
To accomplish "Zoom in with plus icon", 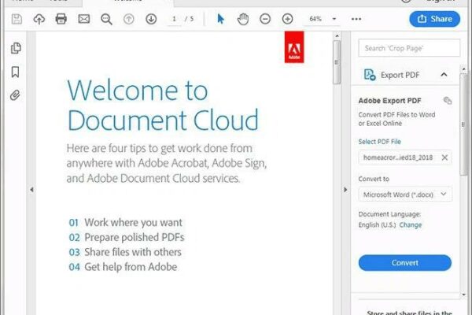I will click(x=287, y=19).
